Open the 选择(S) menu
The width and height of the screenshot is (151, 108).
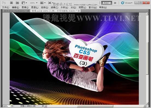click(45, 7)
